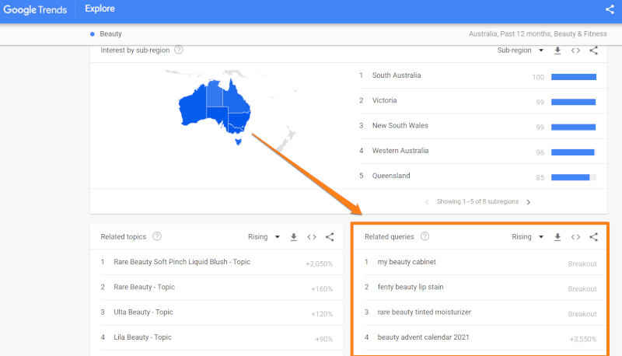Share the Interest by sub-region chart
The height and width of the screenshot is (356, 622).
[593, 51]
